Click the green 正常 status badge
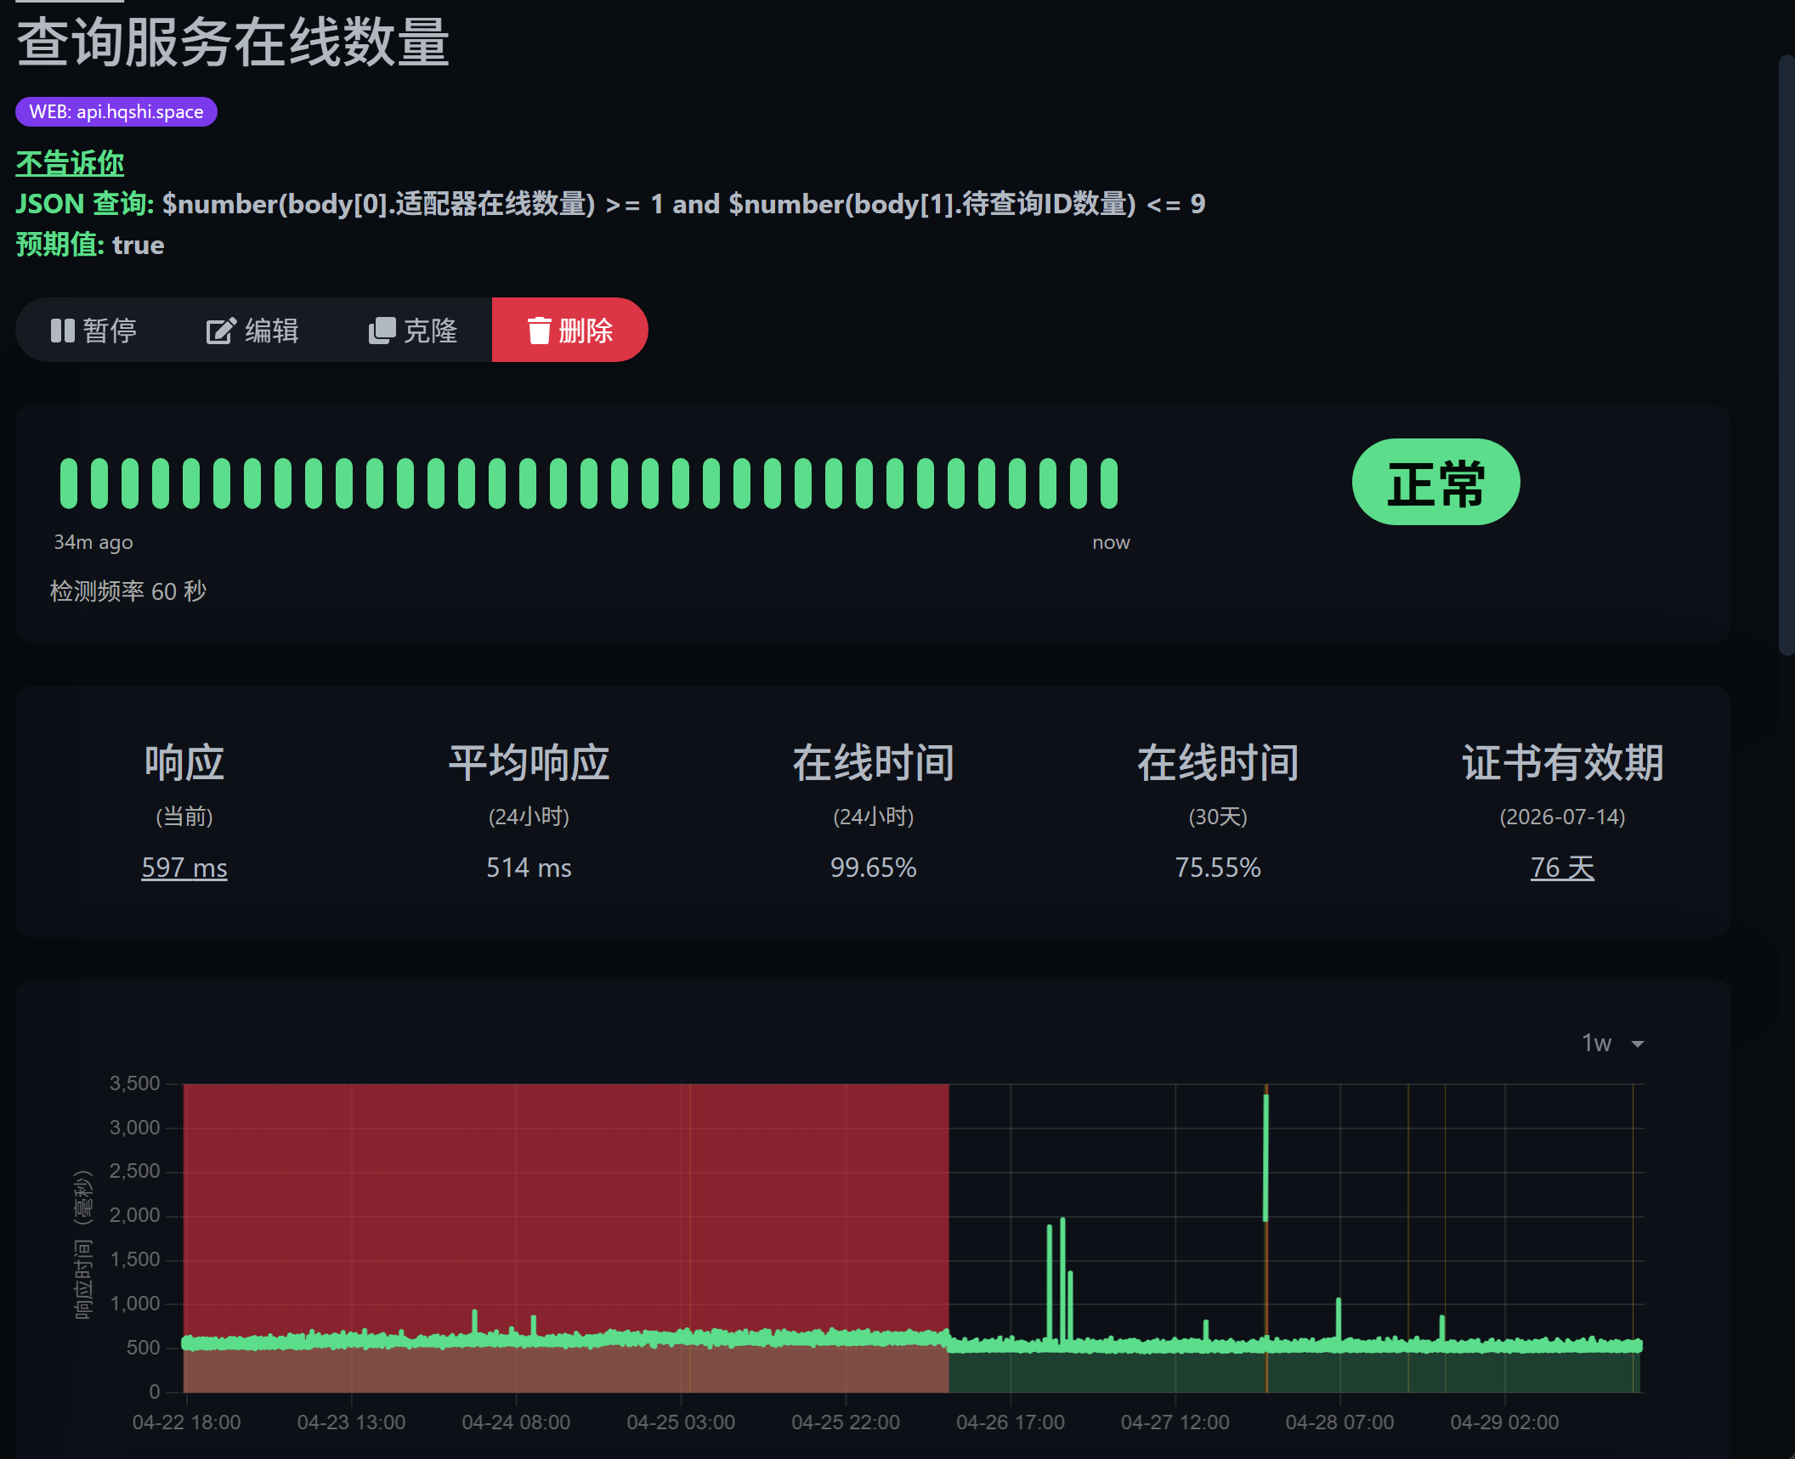1795x1459 pixels. click(x=1435, y=483)
